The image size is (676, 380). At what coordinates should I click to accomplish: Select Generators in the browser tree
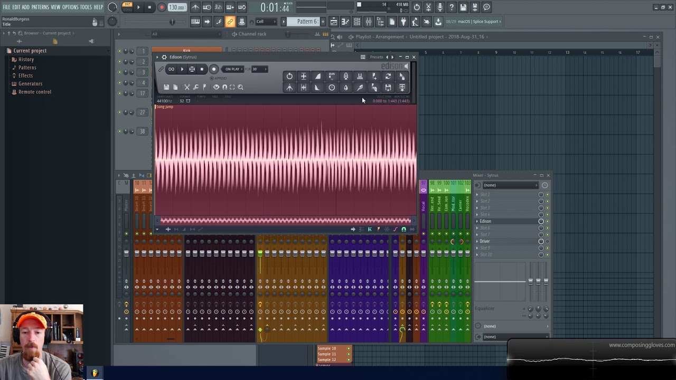(30, 83)
